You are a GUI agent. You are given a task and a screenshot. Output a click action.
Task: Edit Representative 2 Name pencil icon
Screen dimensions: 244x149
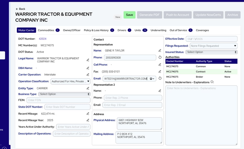[160, 91]
